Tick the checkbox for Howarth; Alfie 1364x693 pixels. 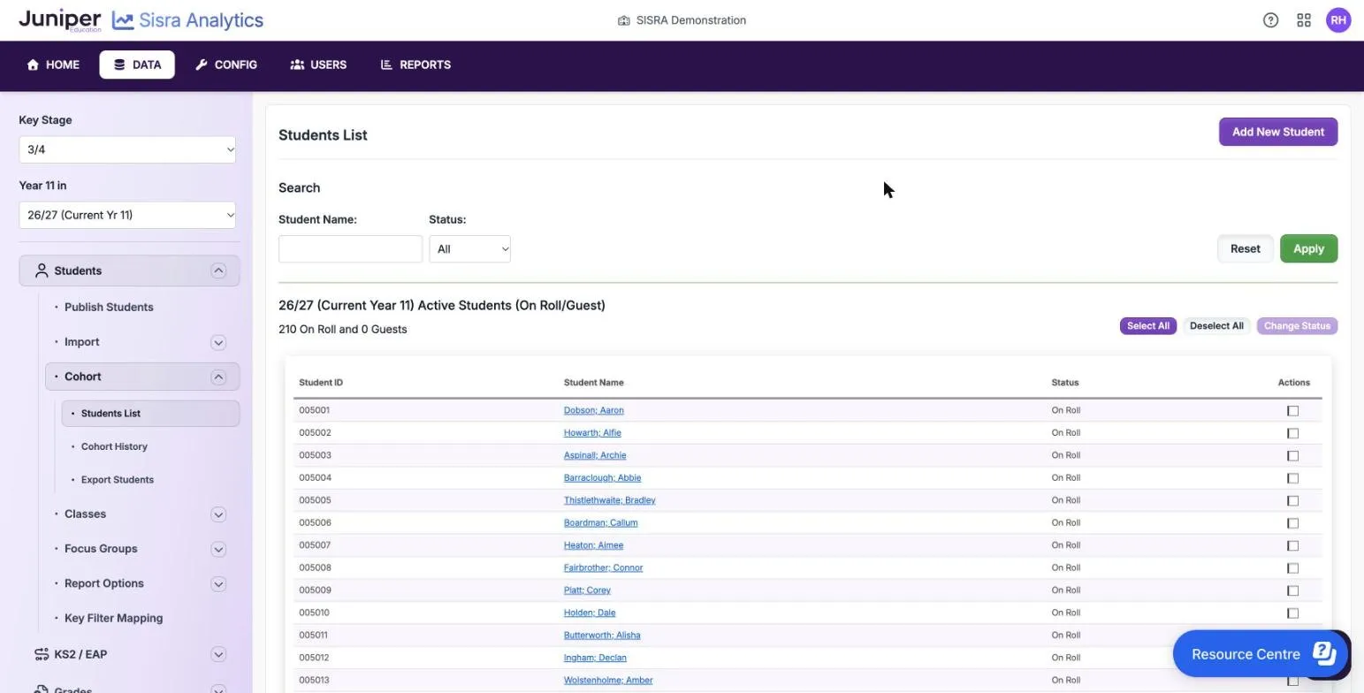[1292, 433]
